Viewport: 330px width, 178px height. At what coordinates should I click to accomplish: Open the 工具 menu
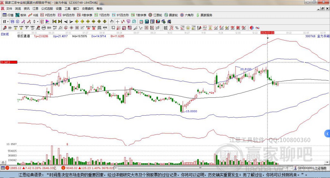pyautogui.click(x=67, y=9)
